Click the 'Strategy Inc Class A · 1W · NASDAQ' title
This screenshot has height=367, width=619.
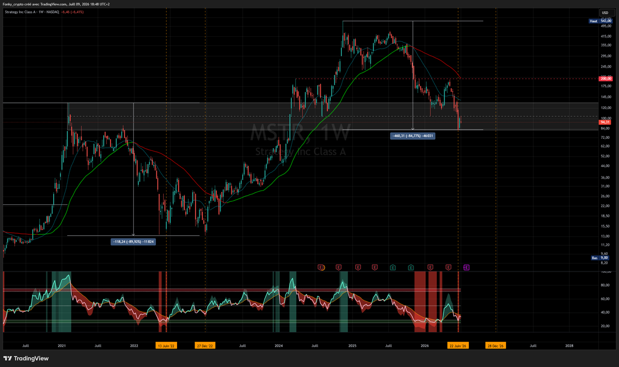coord(31,12)
